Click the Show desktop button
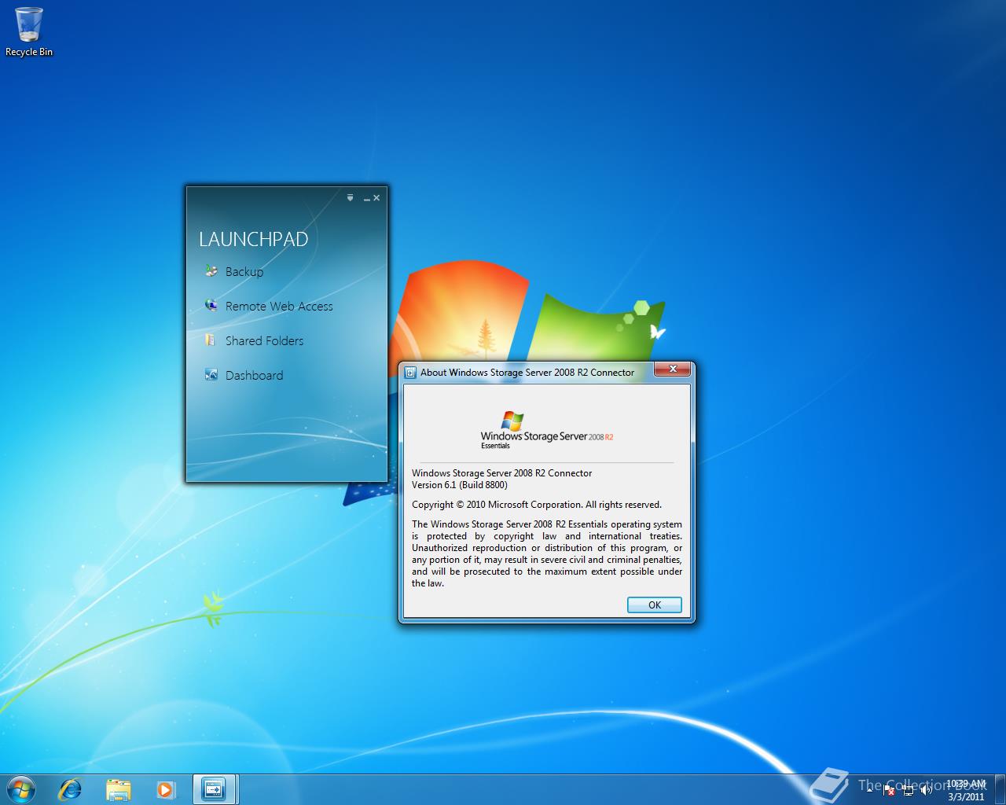This screenshot has height=805, width=1006. coord(1000,789)
